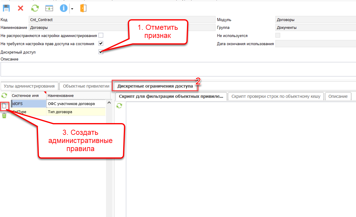This screenshot has width=356, height=217.
Task: Click the Save floppy disk icon
Action: pyautogui.click(x=6, y=8)
